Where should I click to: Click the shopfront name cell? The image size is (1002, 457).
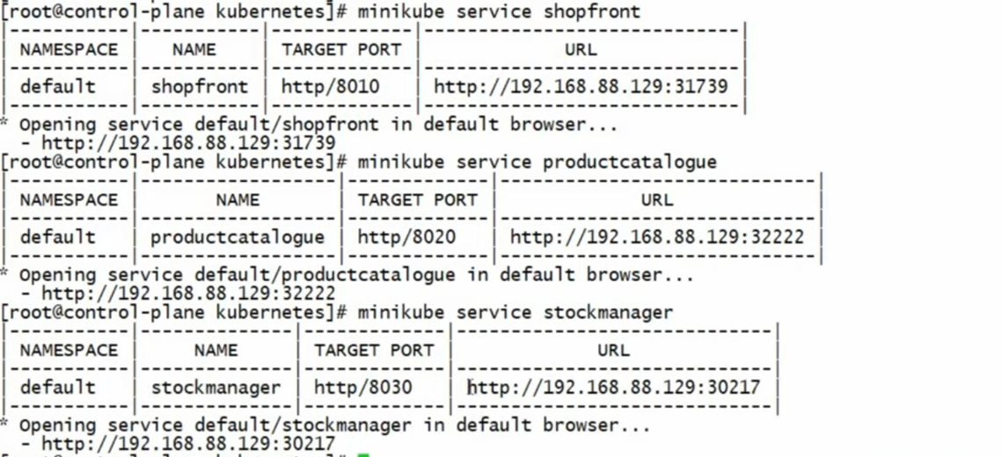200,87
